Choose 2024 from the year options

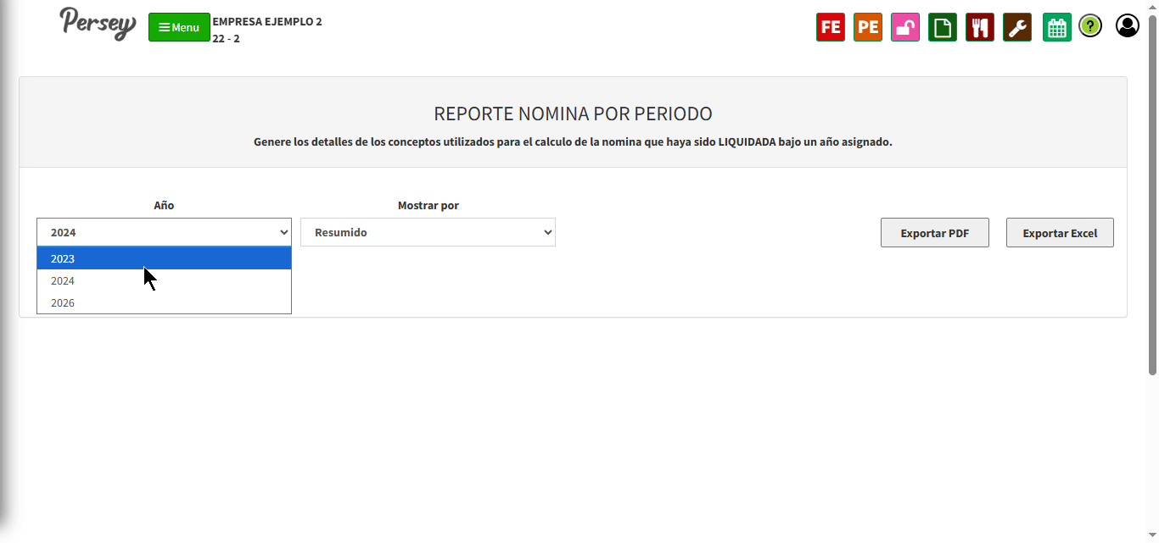164,280
